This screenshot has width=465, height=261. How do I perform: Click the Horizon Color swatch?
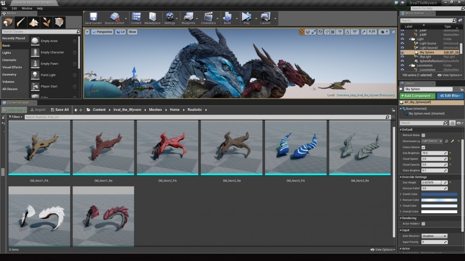439,200
